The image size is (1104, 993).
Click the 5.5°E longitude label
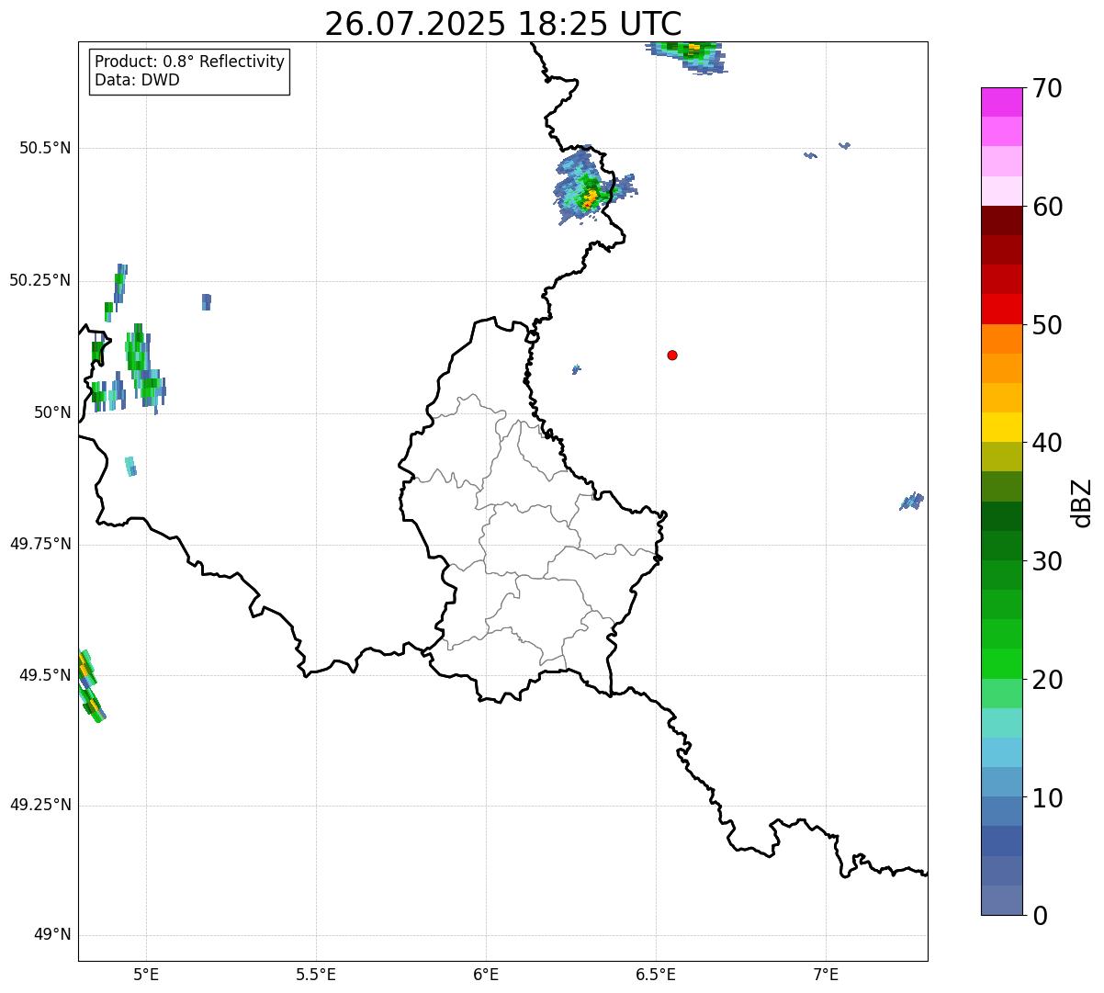[x=316, y=975]
